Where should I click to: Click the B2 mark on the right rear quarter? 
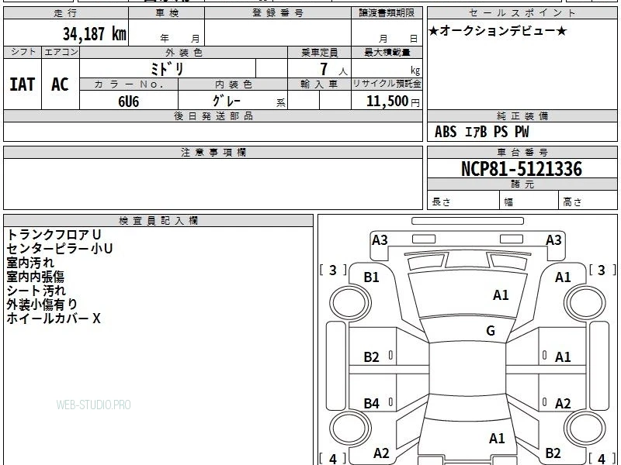point(553,453)
